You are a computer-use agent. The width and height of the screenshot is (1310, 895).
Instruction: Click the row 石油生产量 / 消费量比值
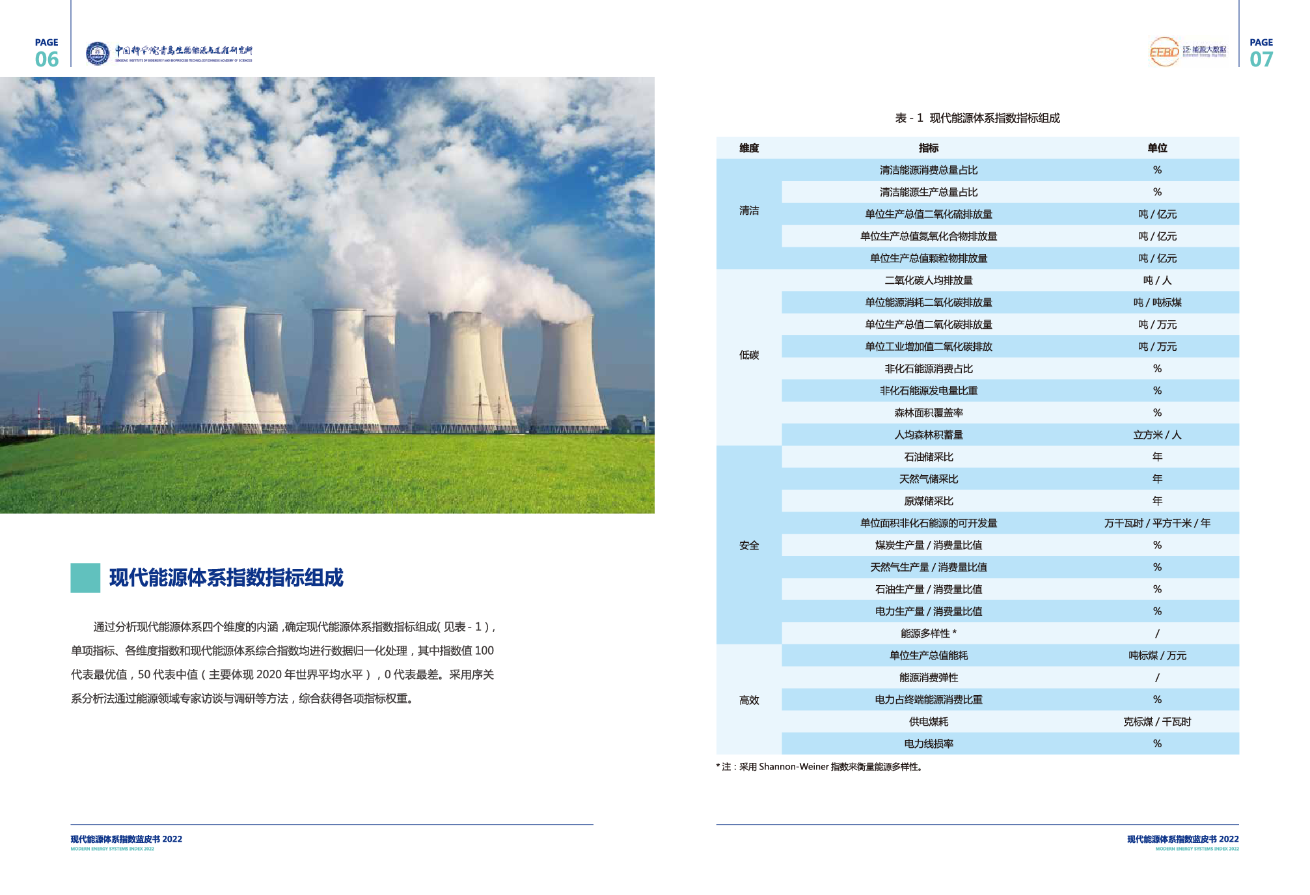point(1010,590)
